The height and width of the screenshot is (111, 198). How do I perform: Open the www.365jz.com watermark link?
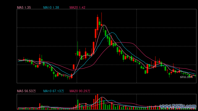pyautogui.click(x=178, y=106)
